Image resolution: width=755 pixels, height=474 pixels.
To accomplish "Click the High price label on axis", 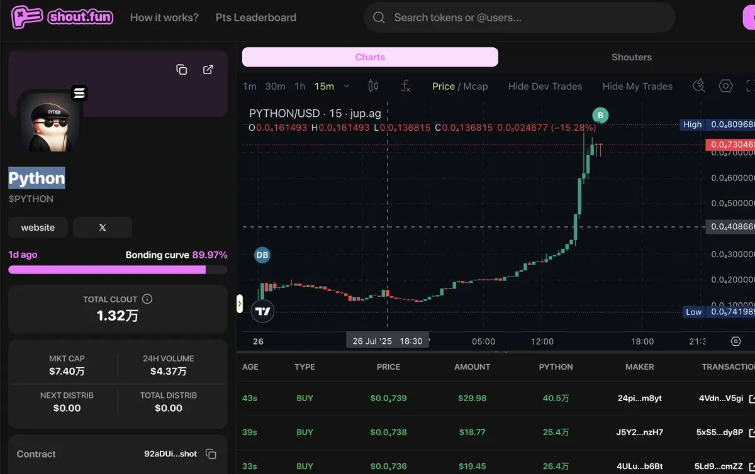I will pos(693,124).
